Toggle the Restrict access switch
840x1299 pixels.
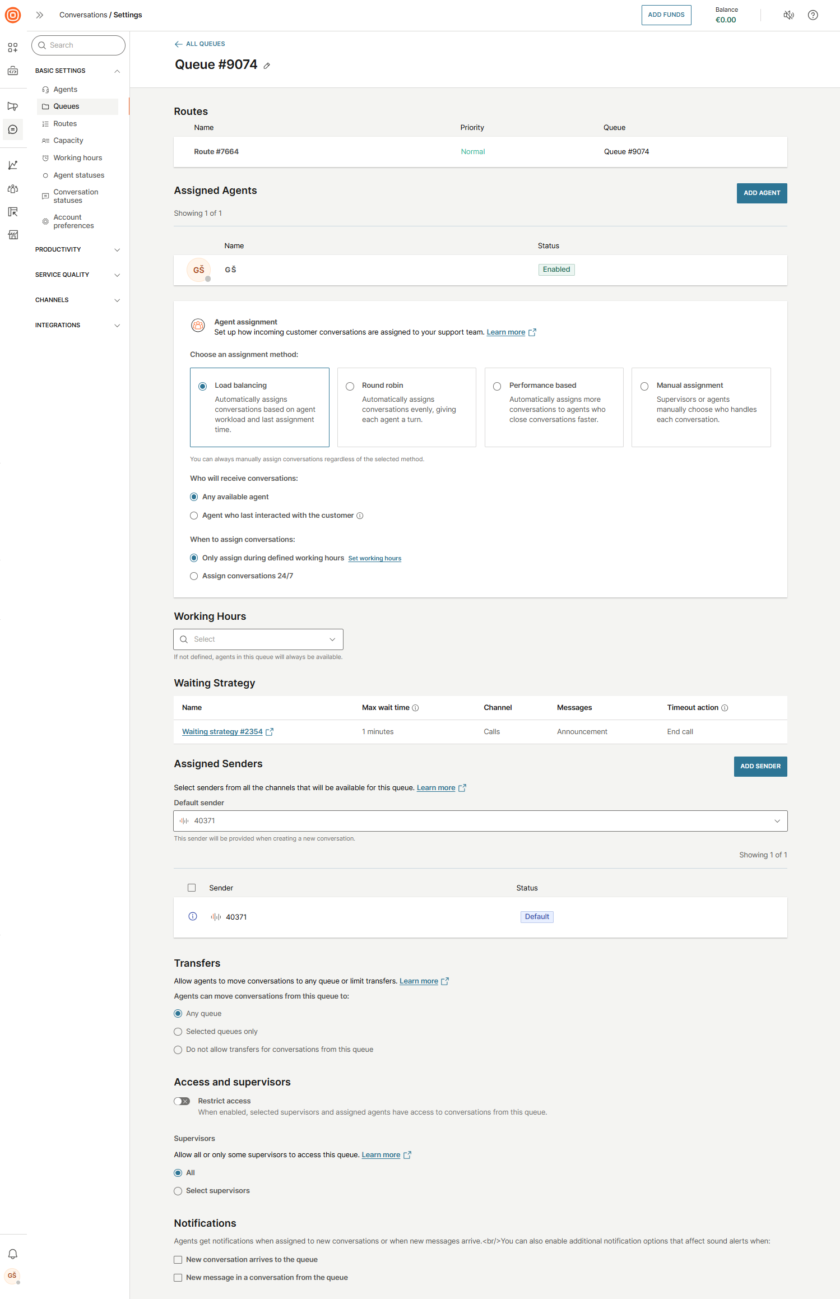click(182, 1101)
